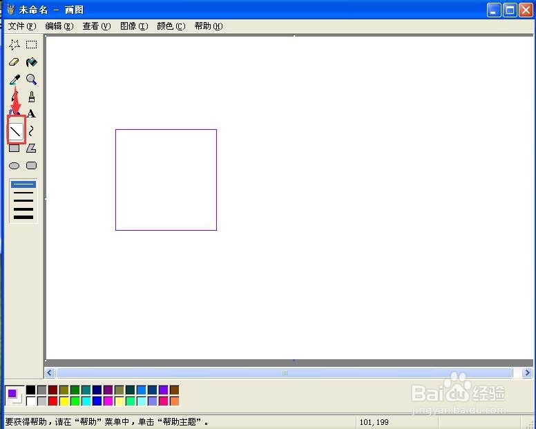Screen dimensions: 536x429
Task: Choose the Ellipse tool
Action: click(x=14, y=166)
